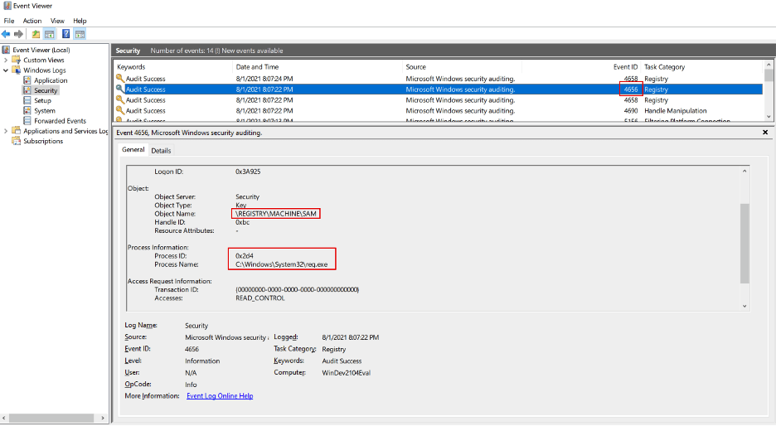Click the blue Help question-mark toolbar icon
Viewport: 776px width, 426px height.
point(65,34)
